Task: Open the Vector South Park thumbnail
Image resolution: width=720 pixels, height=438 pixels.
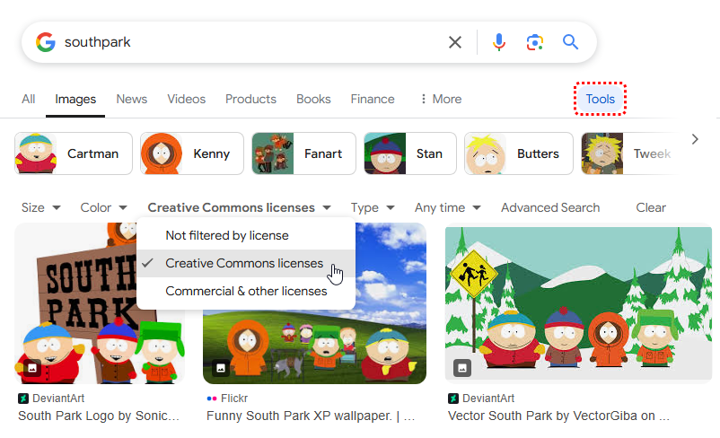Action: [578, 303]
